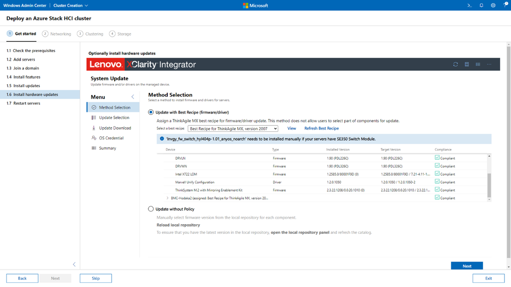Click Windows Admin Center title

[x=25, y=5]
